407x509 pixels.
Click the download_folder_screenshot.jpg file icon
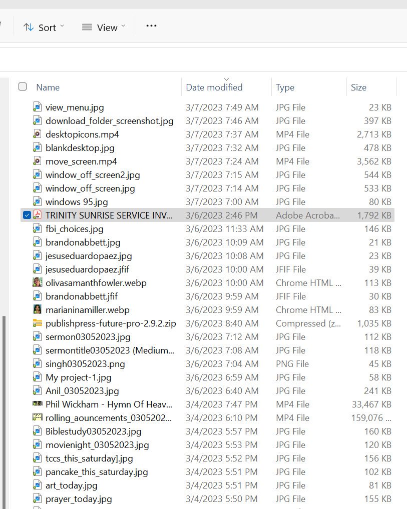pyautogui.click(x=38, y=120)
